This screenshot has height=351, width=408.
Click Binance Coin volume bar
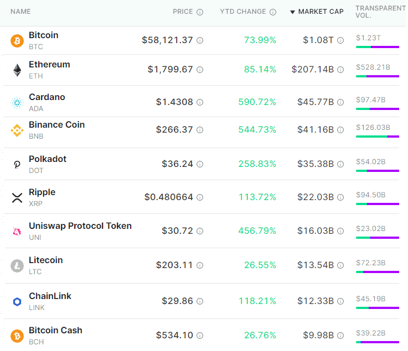coord(378,137)
